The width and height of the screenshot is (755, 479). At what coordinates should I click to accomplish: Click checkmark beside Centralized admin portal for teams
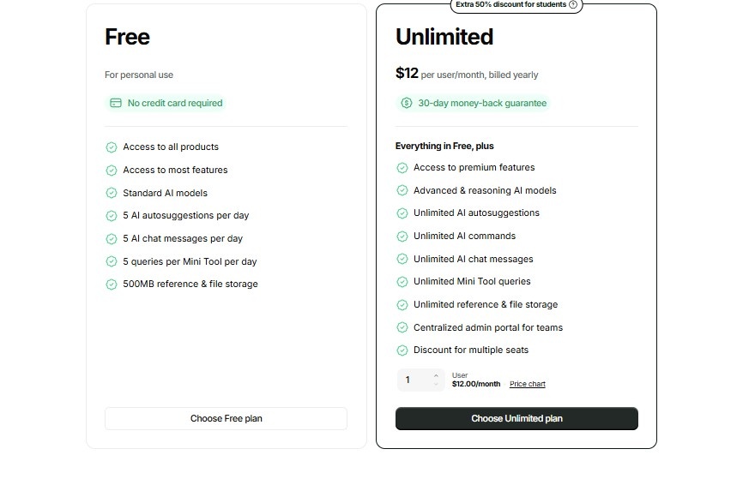(x=402, y=327)
